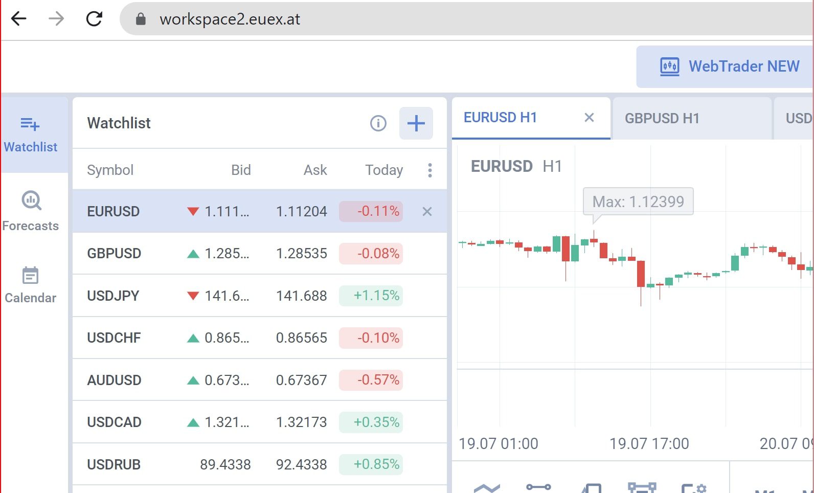
Task: Click EURUSD ask price 1.11204
Action: [302, 212]
